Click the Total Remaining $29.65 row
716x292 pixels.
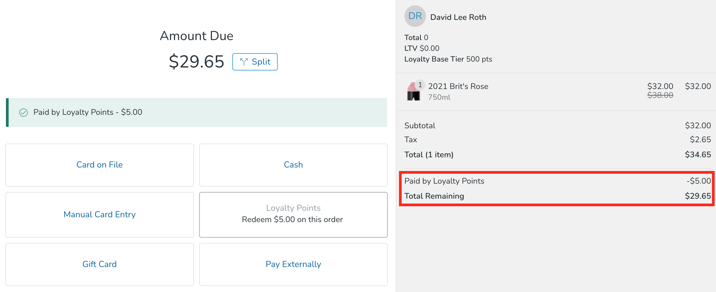tap(555, 196)
